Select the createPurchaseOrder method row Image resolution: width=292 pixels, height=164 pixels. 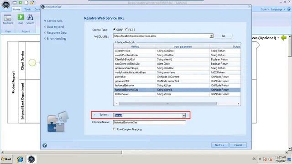(177, 55)
